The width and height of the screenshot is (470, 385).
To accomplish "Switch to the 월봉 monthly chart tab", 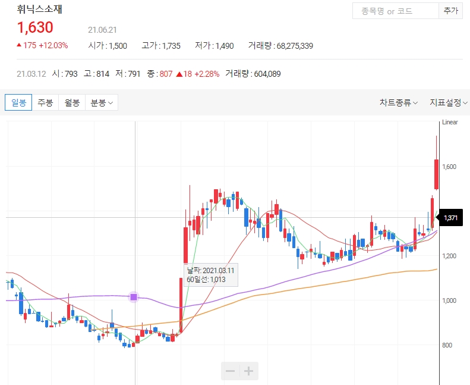I will [x=72, y=102].
